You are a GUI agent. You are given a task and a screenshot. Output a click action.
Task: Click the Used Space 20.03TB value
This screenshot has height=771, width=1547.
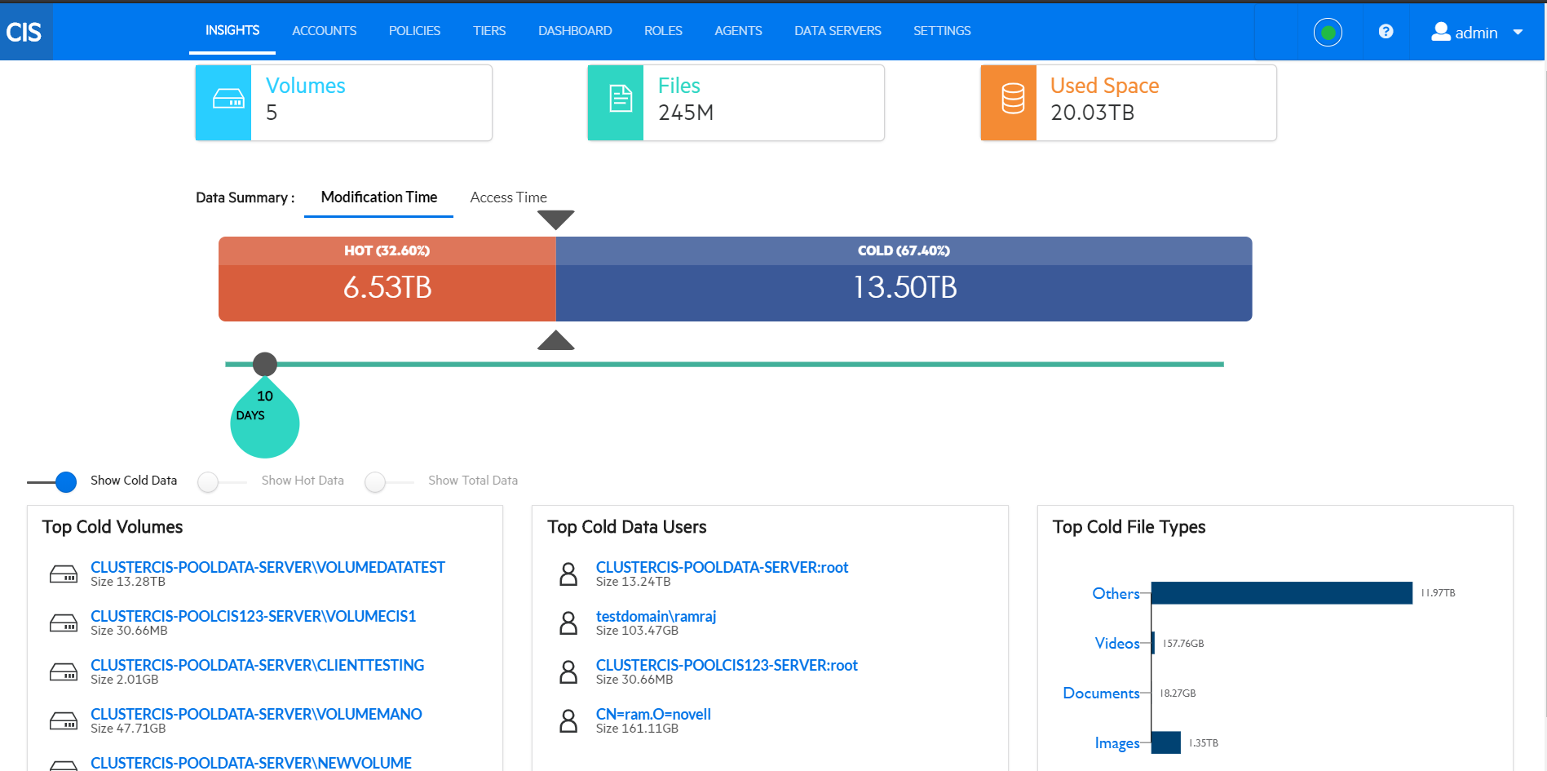point(1092,113)
